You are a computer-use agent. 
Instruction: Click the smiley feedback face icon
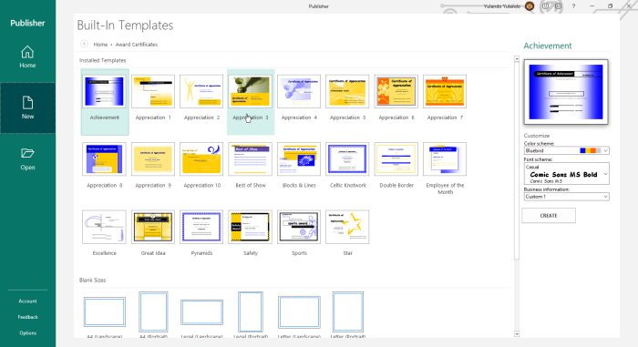(x=545, y=6)
